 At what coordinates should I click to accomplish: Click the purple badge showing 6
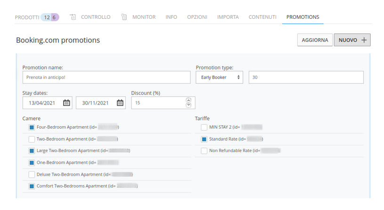(55, 17)
